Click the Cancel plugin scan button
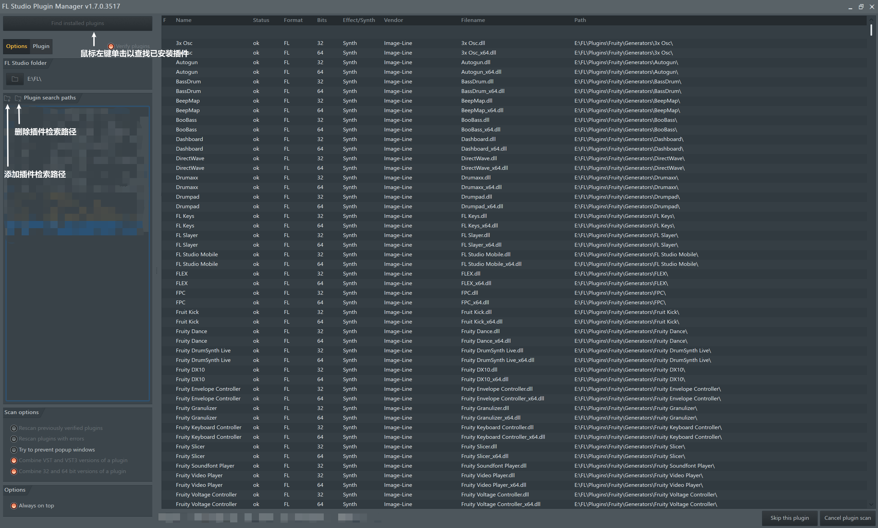878x528 pixels. [847, 518]
